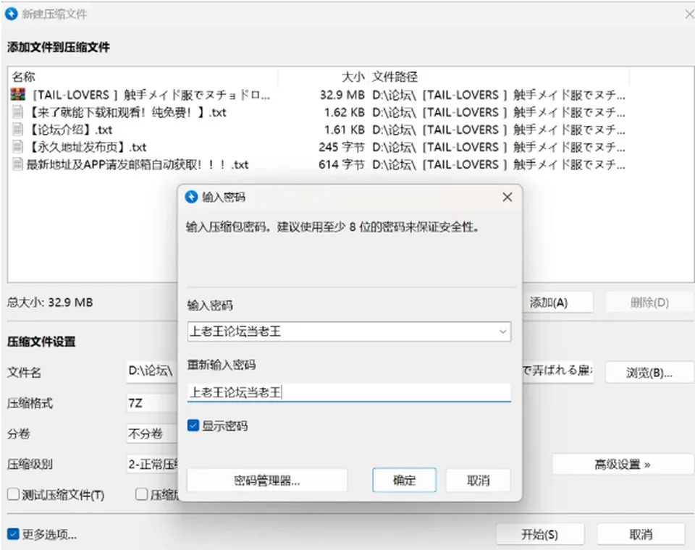Enable the 测试压缩文件(T) checkbox
695x550 pixels.
[x=13, y=494]
